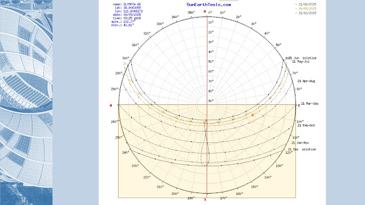Click the 110° azimuth label
This screenshot has height=205, width=365.
[295, 138]
